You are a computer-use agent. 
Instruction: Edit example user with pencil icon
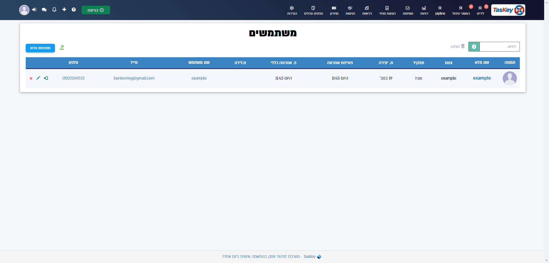pos(38,78)
